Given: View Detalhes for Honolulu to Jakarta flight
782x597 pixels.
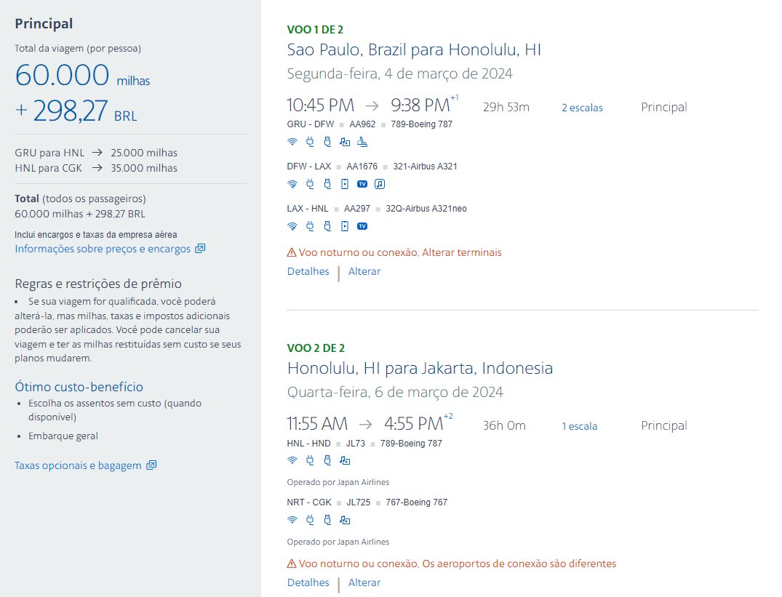Looking at the screenshot, I should coord(308,582).
